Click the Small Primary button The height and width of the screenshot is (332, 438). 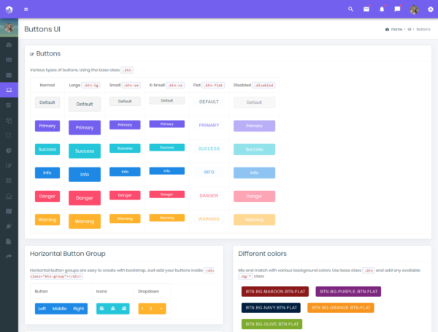(x=125, y=125)
